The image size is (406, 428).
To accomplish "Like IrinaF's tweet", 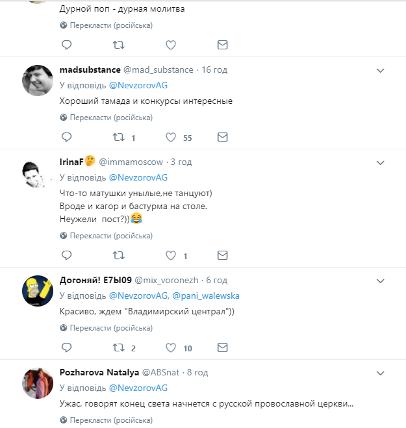I will [x=171, y=255].
